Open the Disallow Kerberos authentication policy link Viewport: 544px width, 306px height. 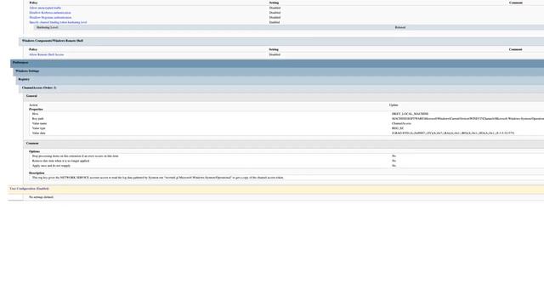pos(50,13)
